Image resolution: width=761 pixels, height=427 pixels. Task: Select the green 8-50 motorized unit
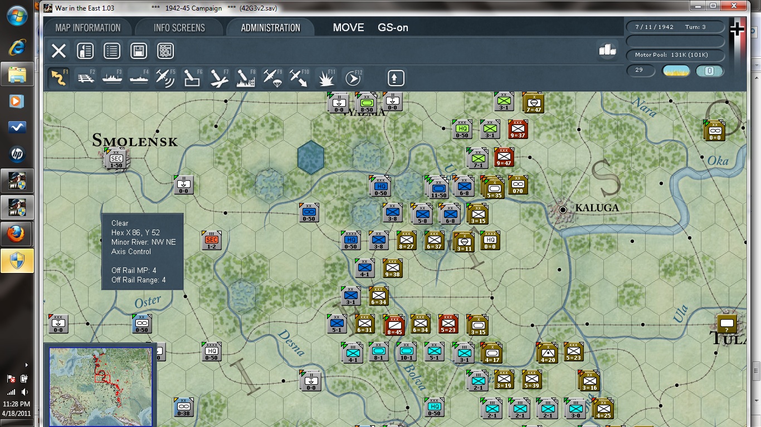coord(367,103)
